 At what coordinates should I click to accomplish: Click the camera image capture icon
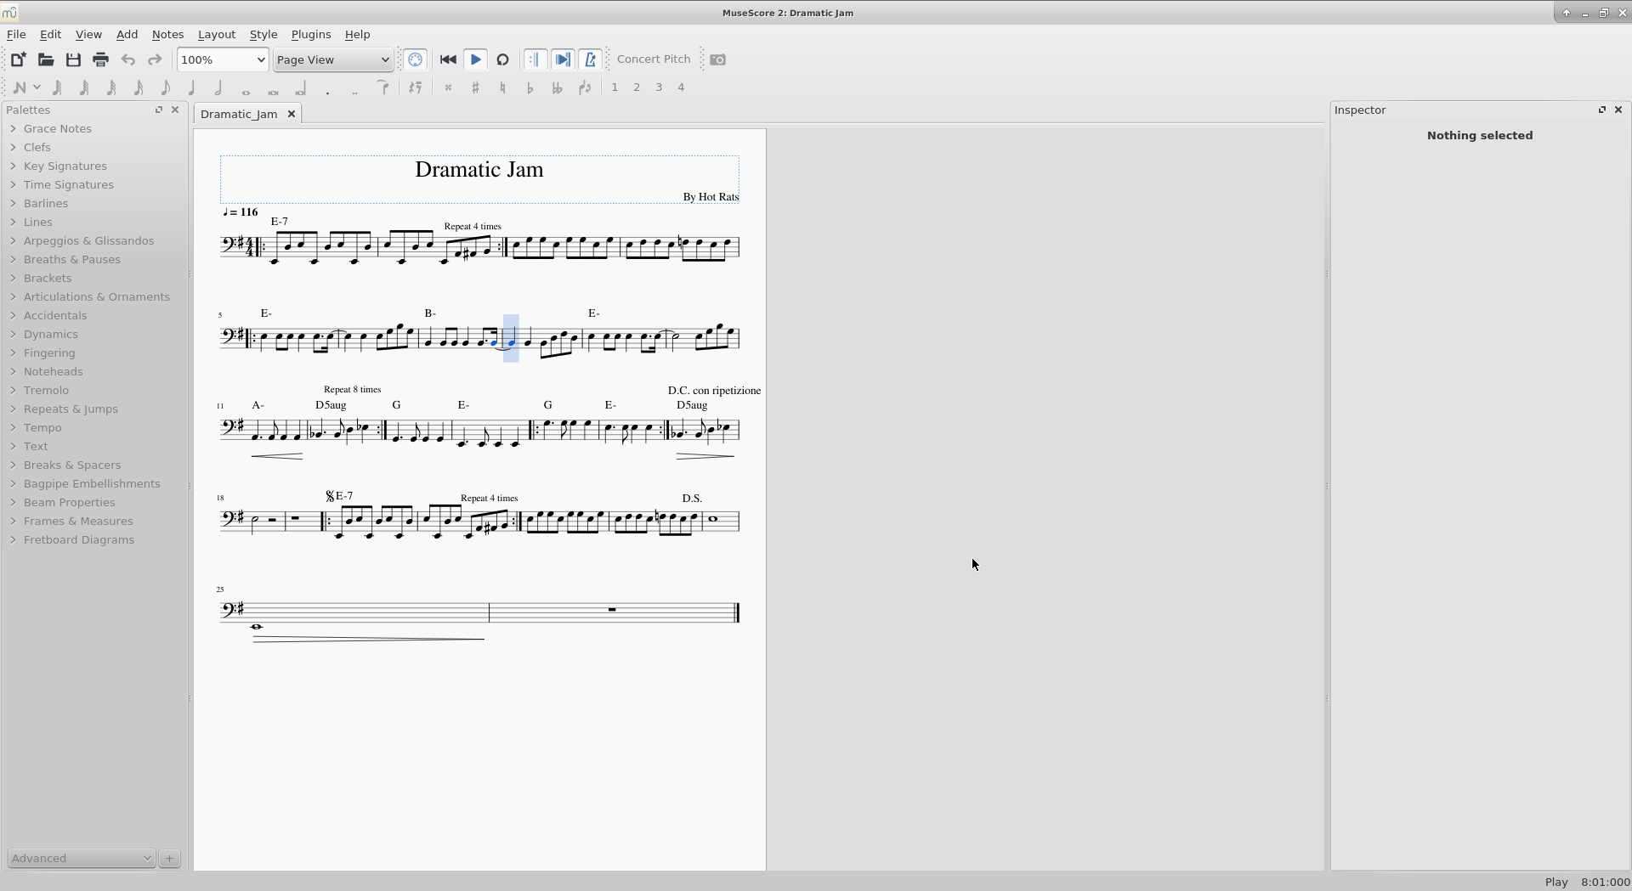point(718,59)
